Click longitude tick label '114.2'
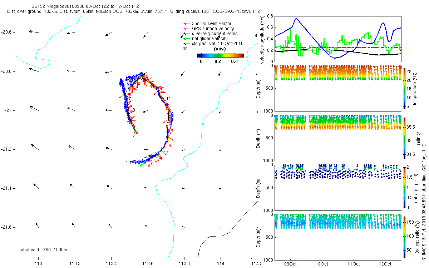Viewport: 429px width, 268px height. click(x=257, y=264)
